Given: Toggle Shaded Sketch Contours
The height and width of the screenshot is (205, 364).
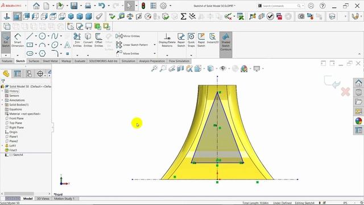Looking at the screenshot, I should (226, 42).
